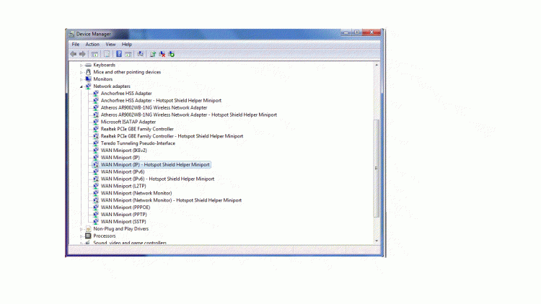Minimize the Device Manager window
The width and height of the screenshot is (541, 304).
346,32
